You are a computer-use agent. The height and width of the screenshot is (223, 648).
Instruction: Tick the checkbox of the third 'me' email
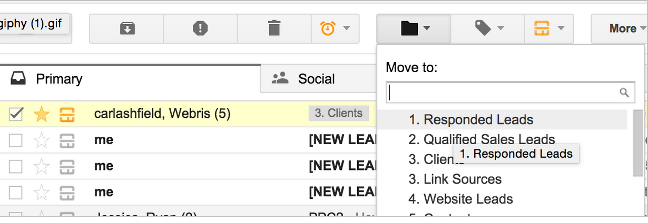[x=16, y=192]
